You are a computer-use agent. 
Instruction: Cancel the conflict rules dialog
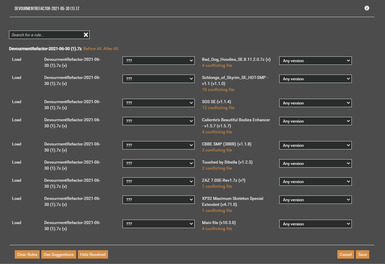tap(345, 254)
